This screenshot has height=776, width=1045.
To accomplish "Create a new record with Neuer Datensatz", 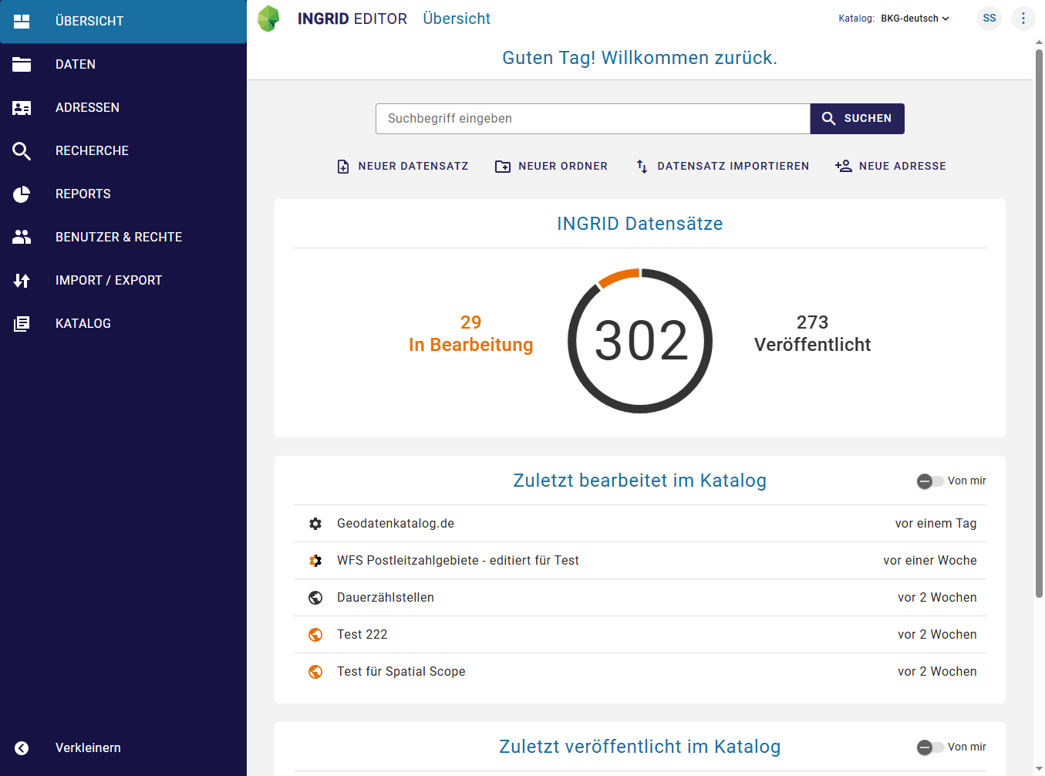I will tap(403, 167).
